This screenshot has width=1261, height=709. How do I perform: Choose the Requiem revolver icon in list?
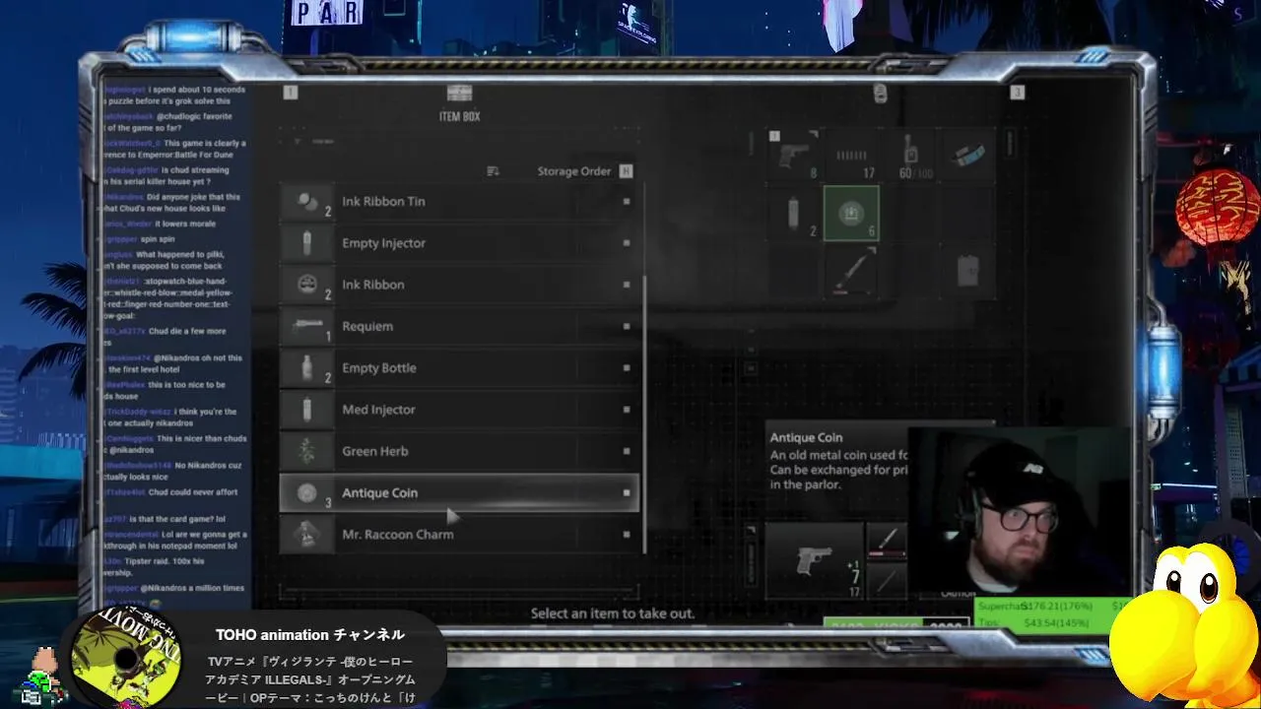307,325
